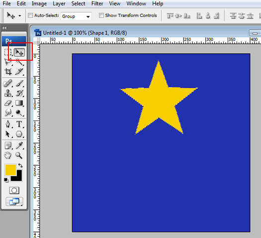Choose the Eraser tool
Image resolution: width=261 pixels, height=238 pixels.
coord(8,103)
